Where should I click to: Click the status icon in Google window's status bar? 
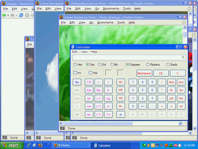pos(5,138)
